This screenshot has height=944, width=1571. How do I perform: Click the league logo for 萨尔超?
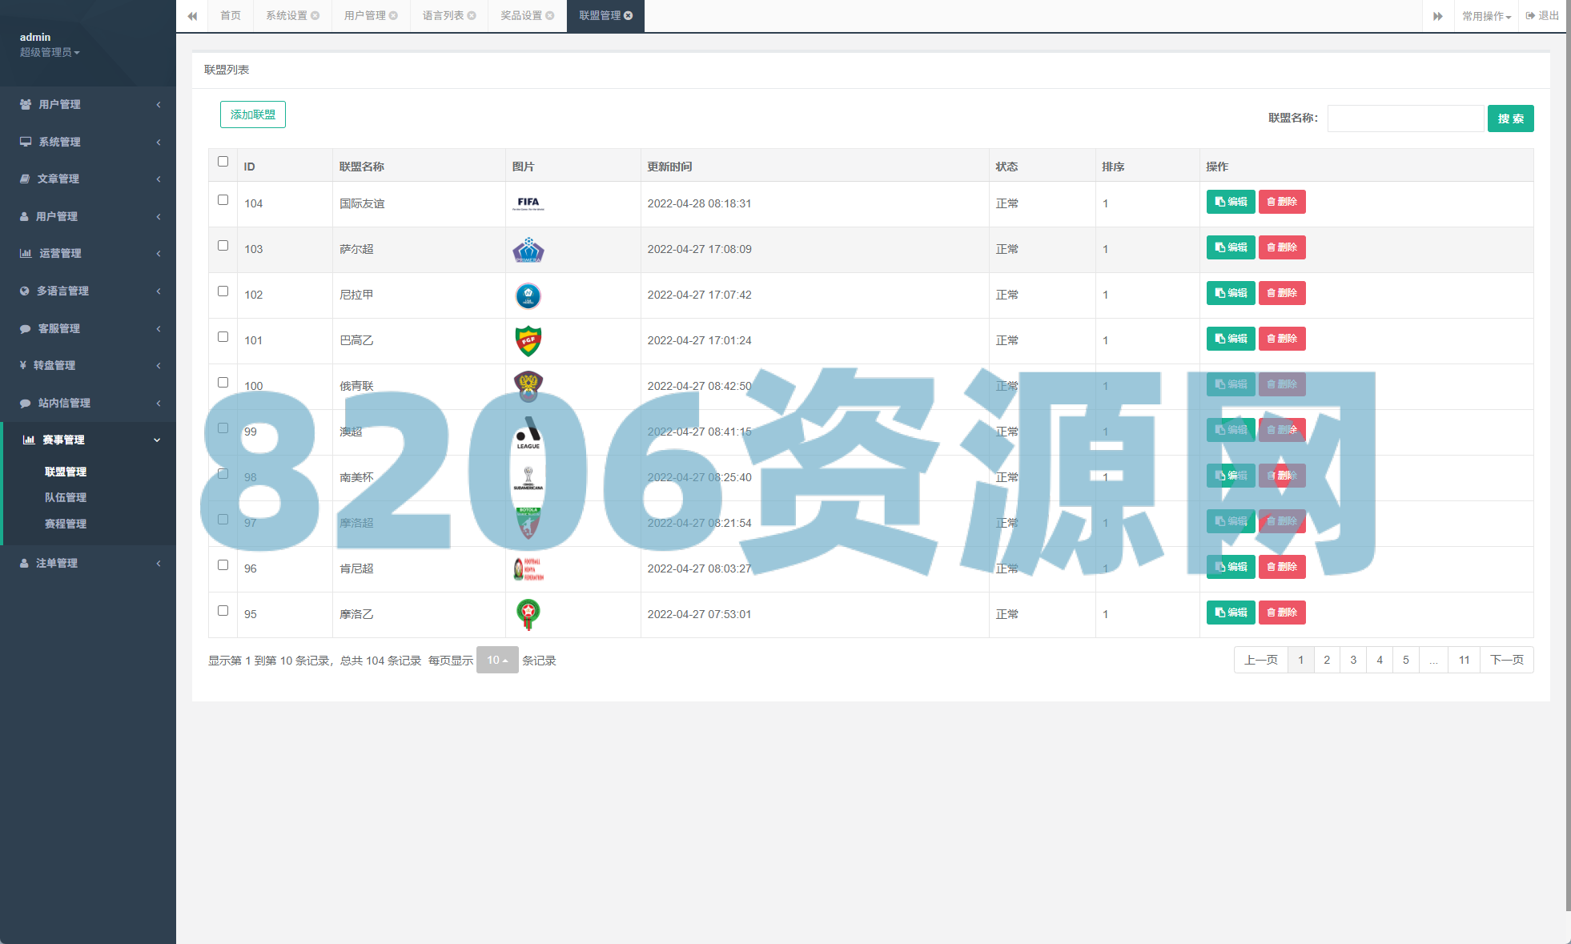coord(528,249)
